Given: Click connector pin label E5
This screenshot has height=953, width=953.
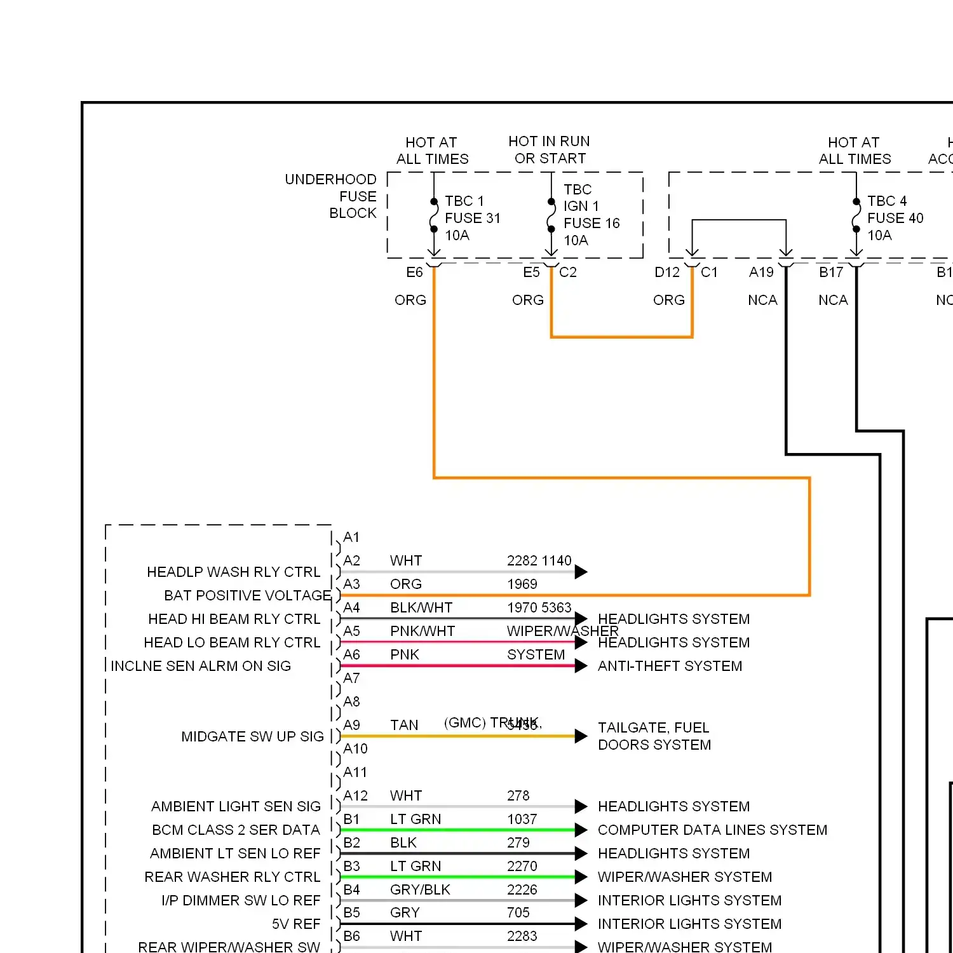Looking at the screenshot, I should (531, 273).
